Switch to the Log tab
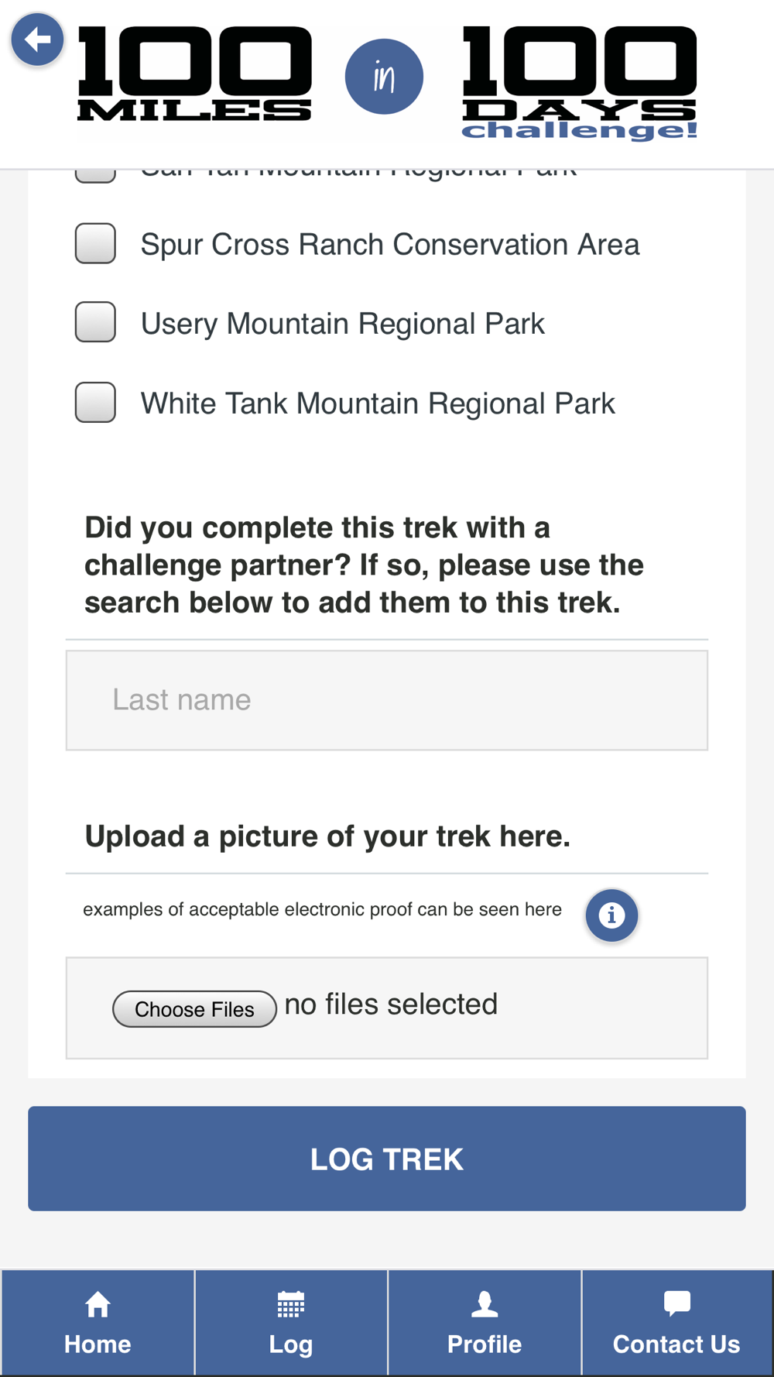Image resolution: width=774 pixels, height=1377 pixels. 291,1323
